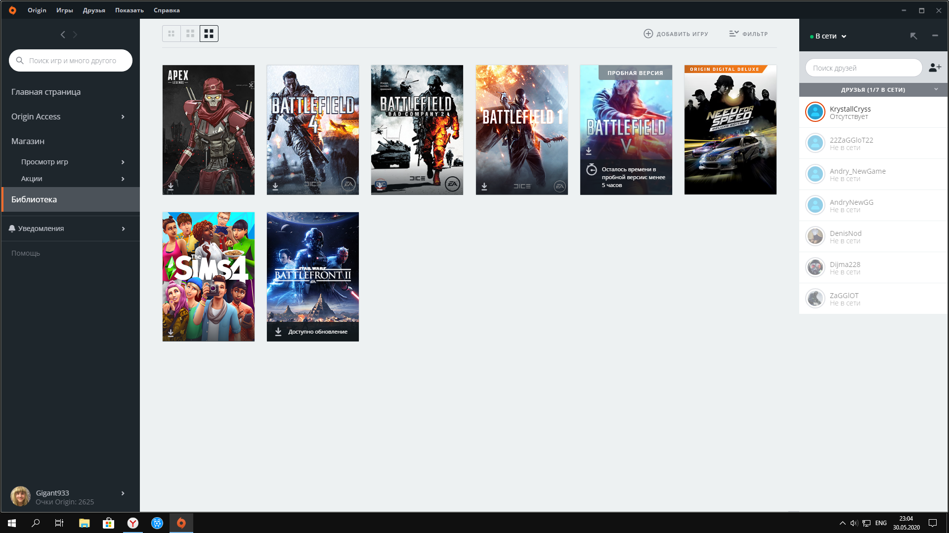This screenshot has width=949, height=533.
Task: Open Yandex Browser from the taskbar
Action: point(132,523)
